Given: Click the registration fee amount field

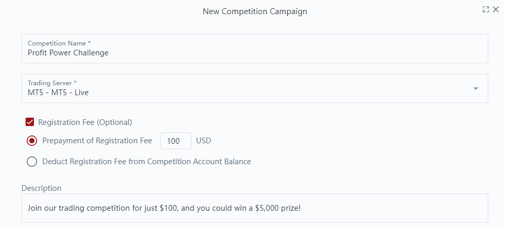Looking at the screenshot, I should click(x=175, y=141).
